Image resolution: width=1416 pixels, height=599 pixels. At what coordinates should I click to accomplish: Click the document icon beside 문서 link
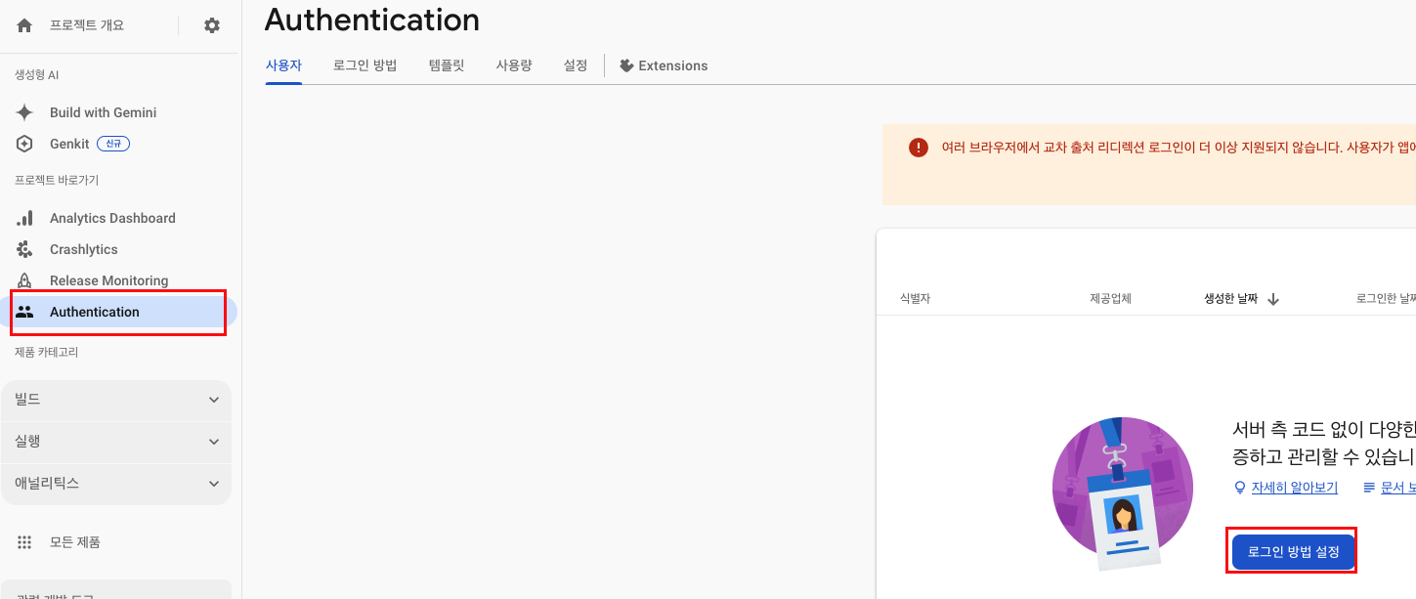(1369, 488)
